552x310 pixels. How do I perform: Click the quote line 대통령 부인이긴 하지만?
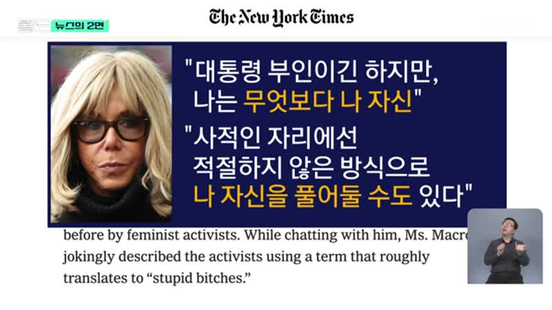click(312, 72)
